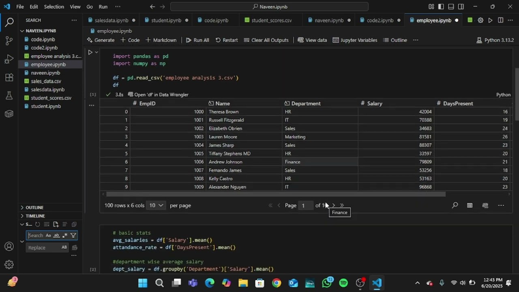Open the Testing flask view
This screenshot has width=519, height=292.
click(9, 96)
